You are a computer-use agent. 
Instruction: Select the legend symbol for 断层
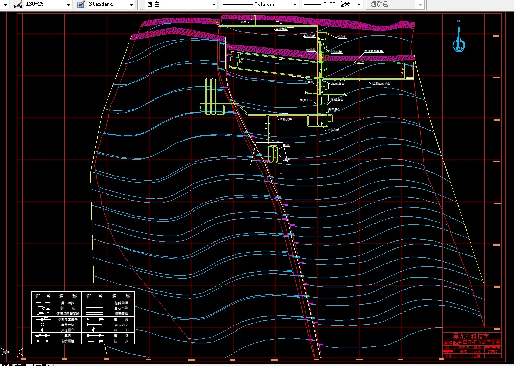point(43,308)
